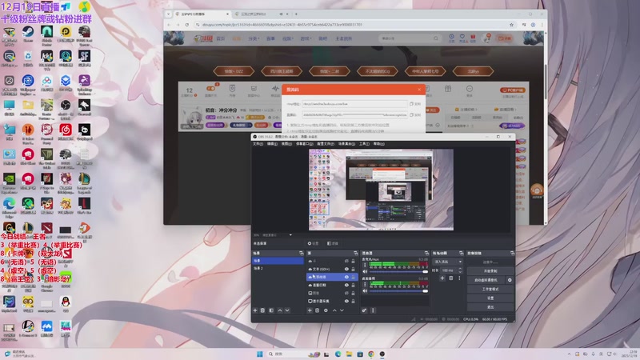Open virtual camera settings gear
Image resolution: width=640 pixels, height=360 pixels.
(x=510, y=281)
